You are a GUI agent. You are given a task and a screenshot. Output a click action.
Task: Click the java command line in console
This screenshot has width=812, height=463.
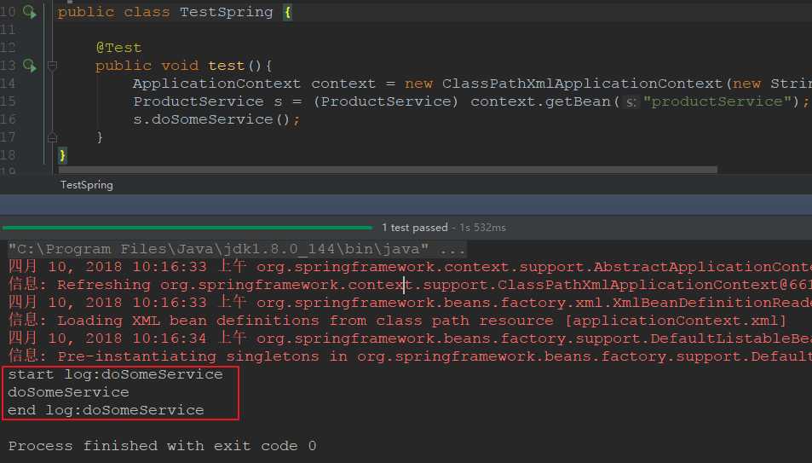[237, 249]
